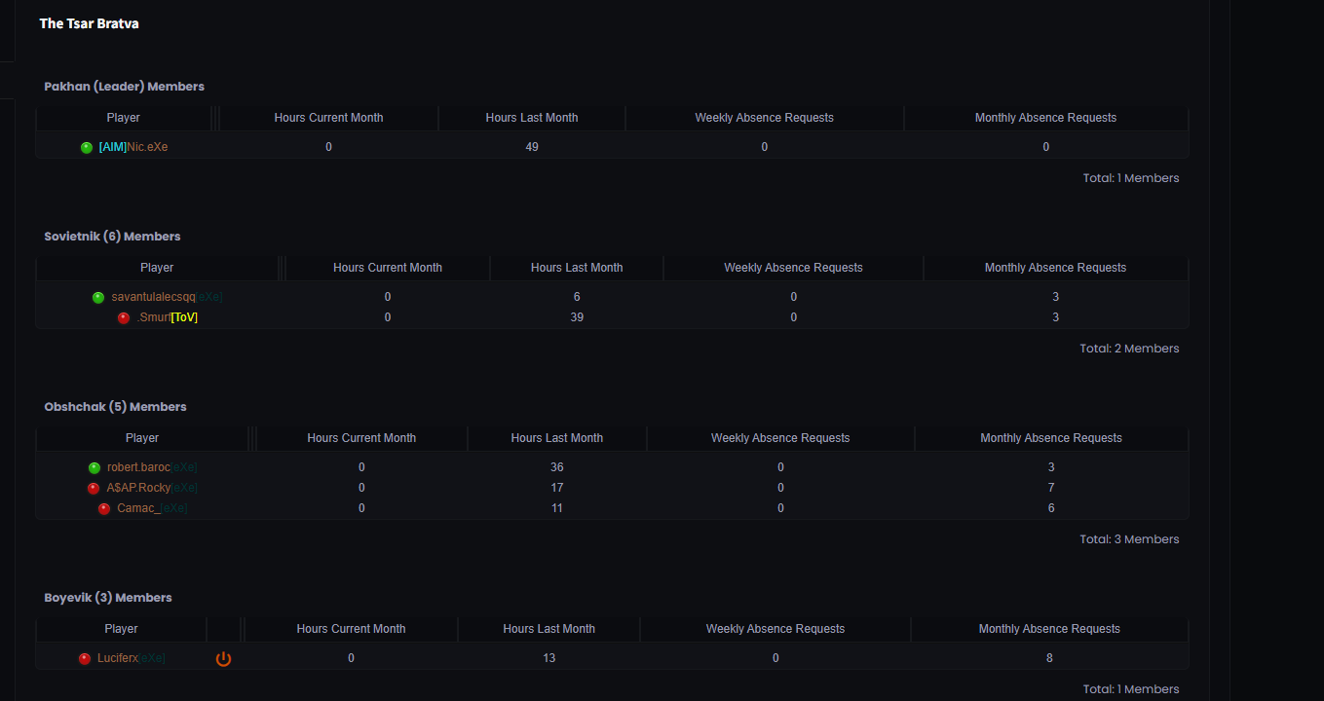Click the green status dot beside robert.baroc
This screenshot has height=701, width=1324.
coord(95,468)
